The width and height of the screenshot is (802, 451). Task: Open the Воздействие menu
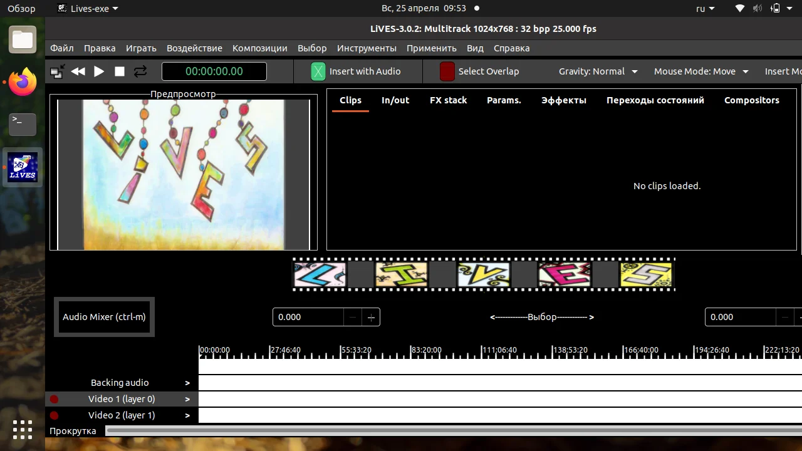(194, 48)
